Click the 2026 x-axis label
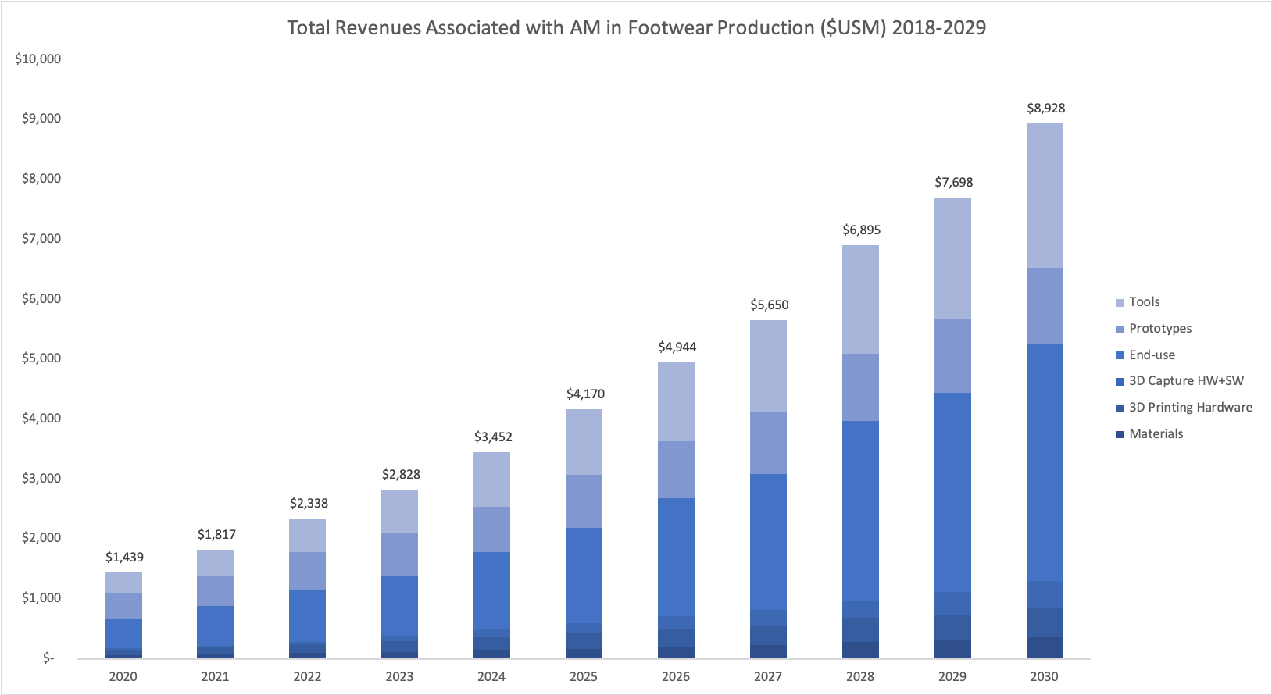Screen dimensions: 1272x695 [x=676, y=676]
